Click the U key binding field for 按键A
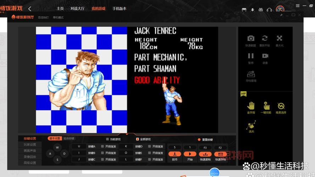The image size is (315, 177). coord(79,146)
